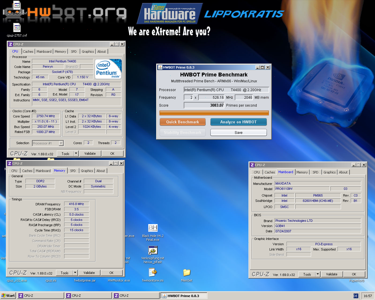
Task: Click Bus Speed value 250.07 MHz
Action: [46, 127]
